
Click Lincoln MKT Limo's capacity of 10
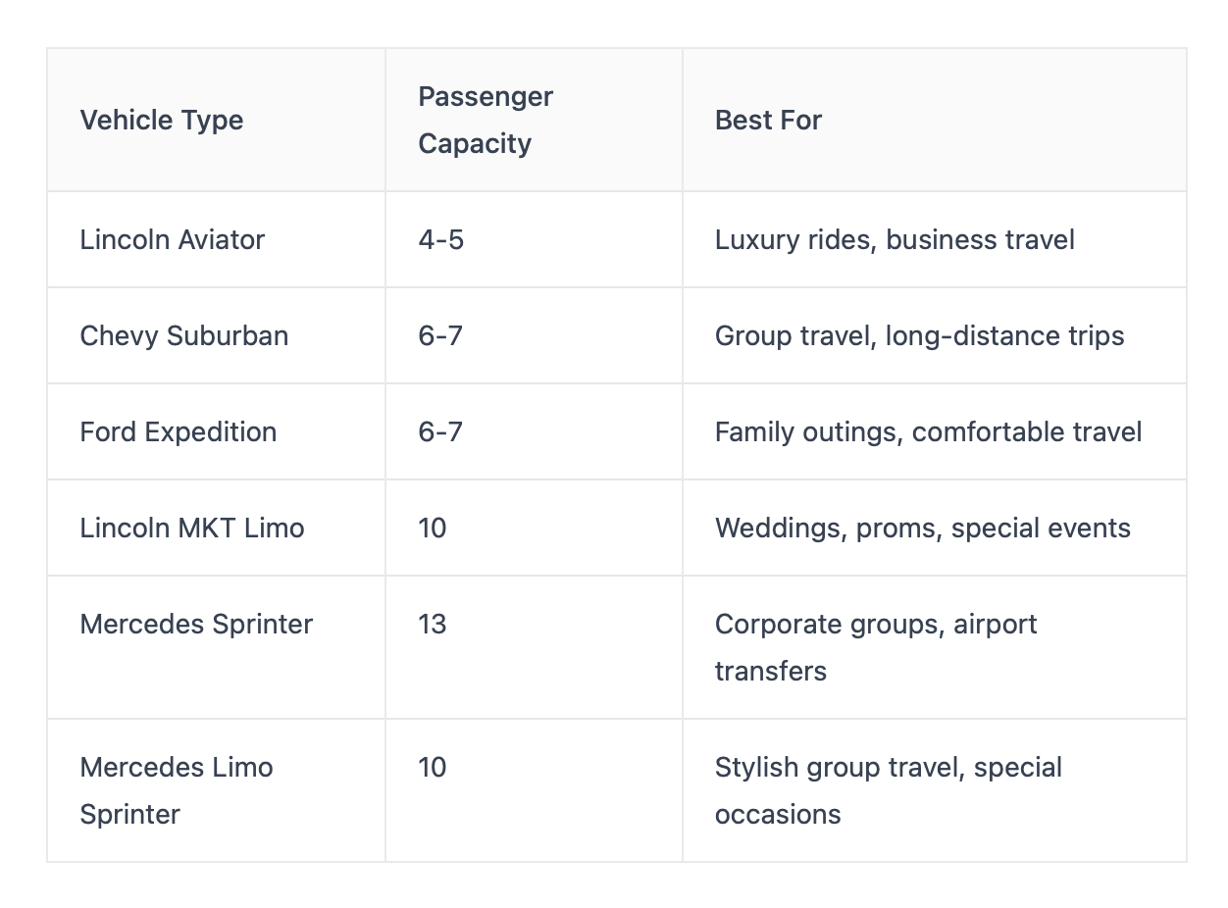click(432, 528)
